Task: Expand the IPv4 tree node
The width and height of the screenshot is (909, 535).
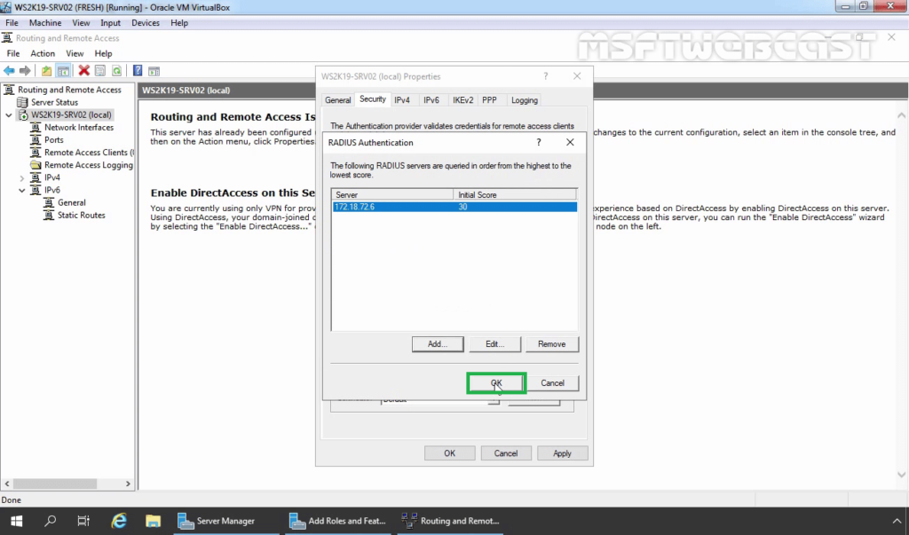Action: tap(22, 178)
